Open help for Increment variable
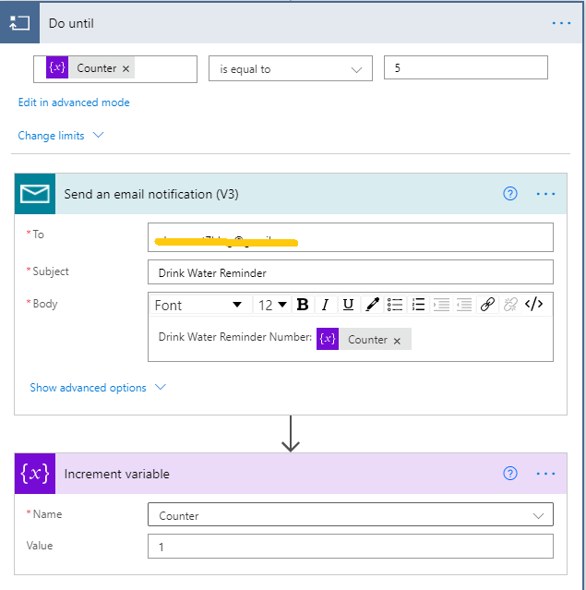The height and width of the screenshot is (590, 586). point(510,474)
